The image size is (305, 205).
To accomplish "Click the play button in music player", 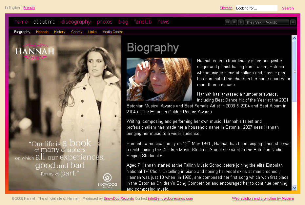I will point(241,22).
